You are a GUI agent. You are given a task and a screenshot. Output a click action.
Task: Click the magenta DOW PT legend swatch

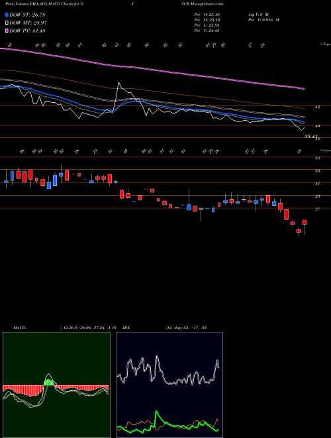(7, 31)
